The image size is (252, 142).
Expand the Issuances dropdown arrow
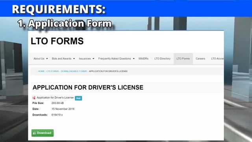pos(93,59)
